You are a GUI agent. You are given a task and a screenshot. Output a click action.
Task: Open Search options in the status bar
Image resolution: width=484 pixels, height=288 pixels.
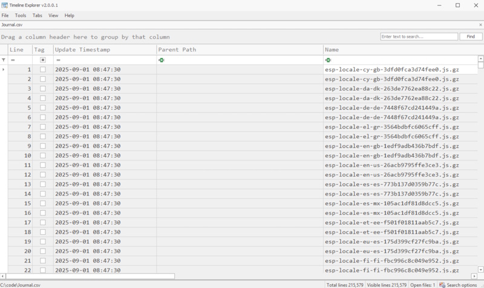(459, 285)
